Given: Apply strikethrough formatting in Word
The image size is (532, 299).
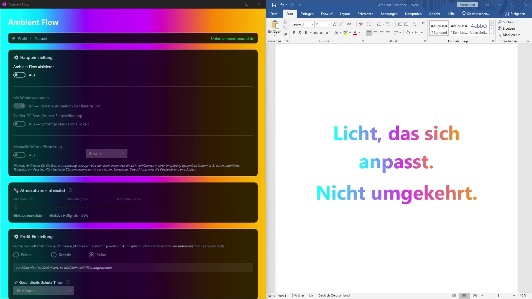Looking at the screenshot, I should [x=316, y=33].
